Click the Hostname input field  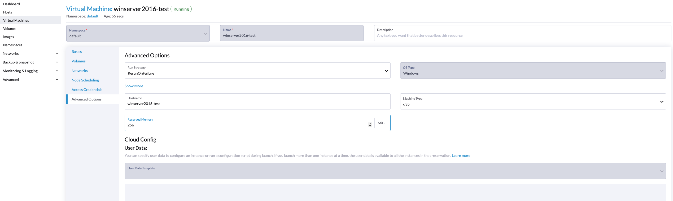coord(257,104)
